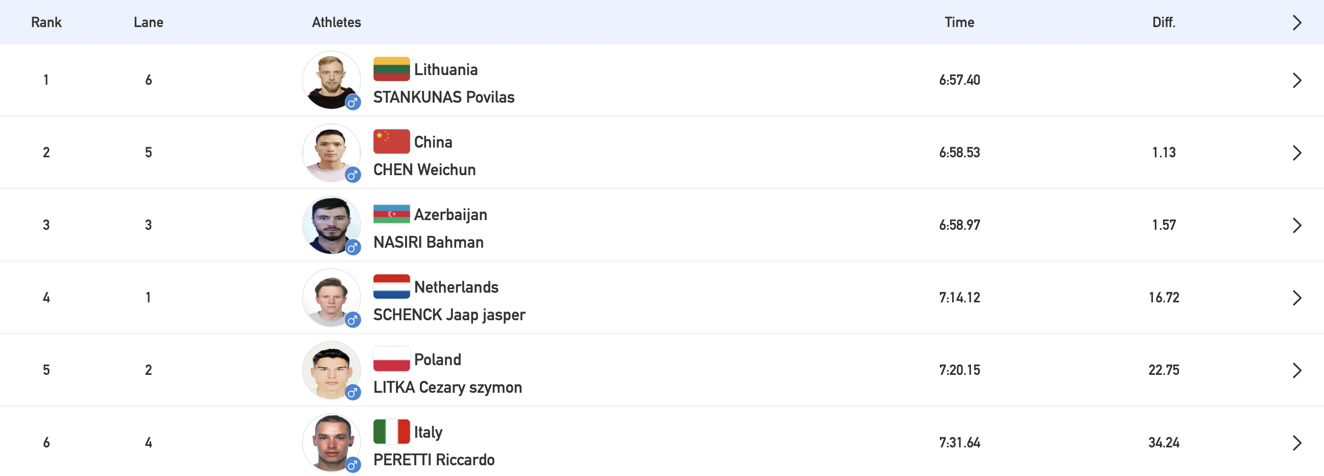Viewport: 1324px width, 476px height.
Task: Expand the Azerbaijan row details arrow
Action: (1297, 225)
